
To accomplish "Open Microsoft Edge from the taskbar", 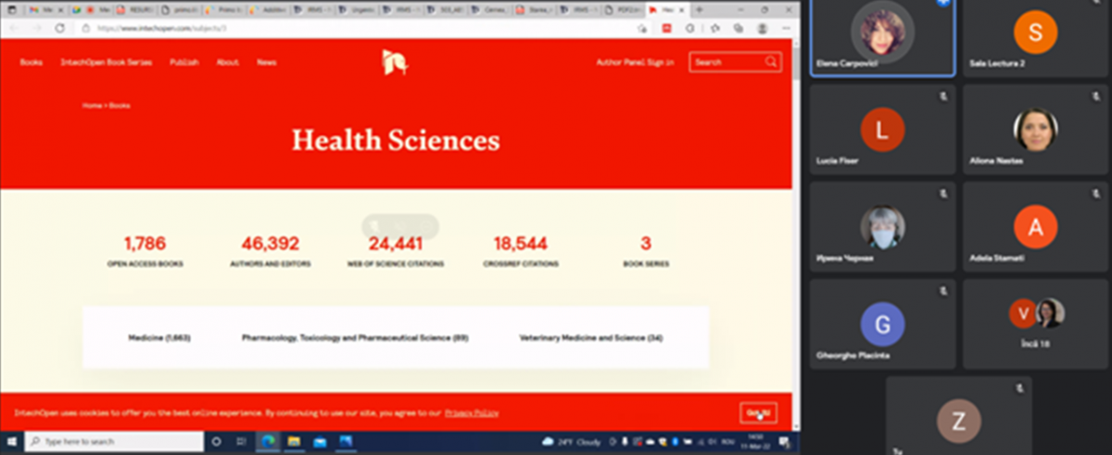I will [x=267, y=441].
